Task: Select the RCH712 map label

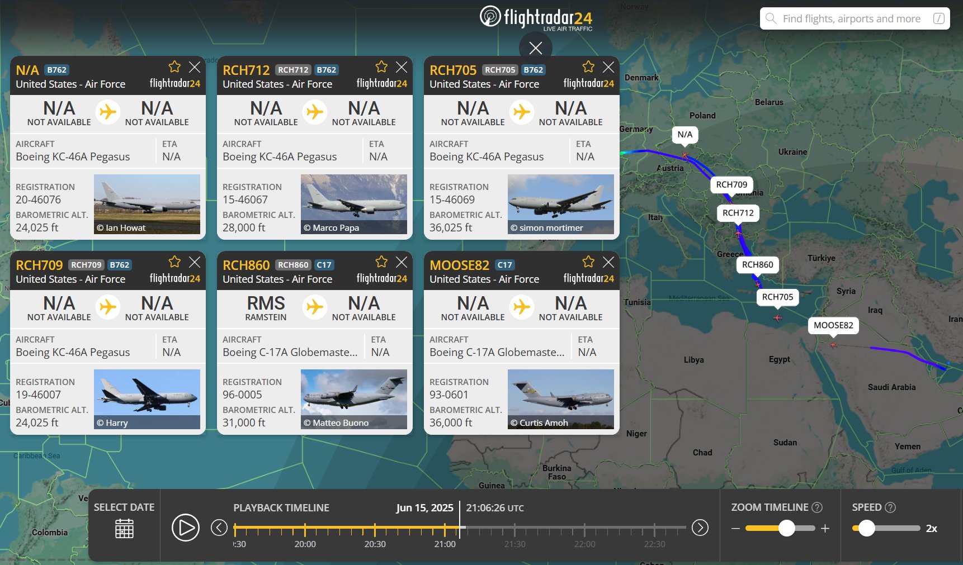Action: [x=738, y=213]
